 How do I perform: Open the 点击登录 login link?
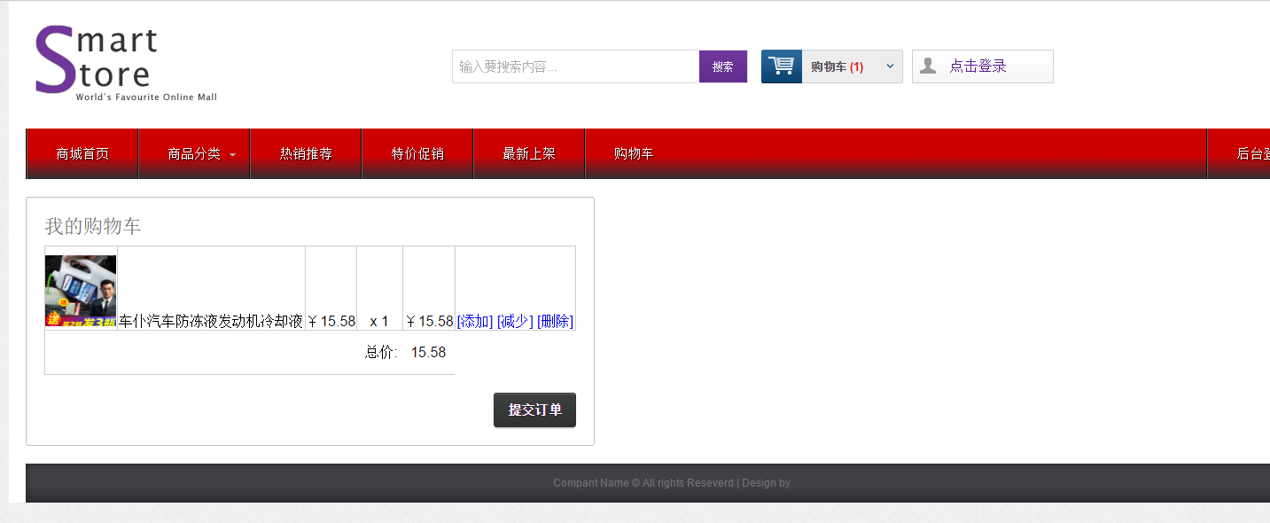(978, 66)
